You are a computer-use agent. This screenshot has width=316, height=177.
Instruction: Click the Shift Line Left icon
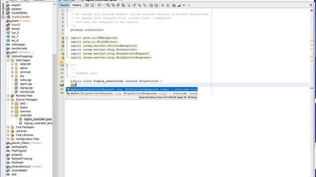[151, 5]
